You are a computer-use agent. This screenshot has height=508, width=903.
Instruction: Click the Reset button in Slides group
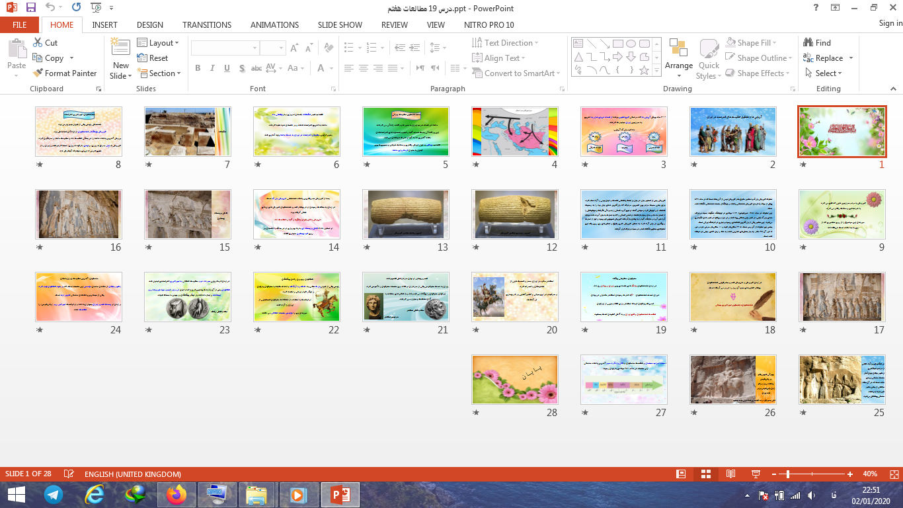tap(153, 58)
